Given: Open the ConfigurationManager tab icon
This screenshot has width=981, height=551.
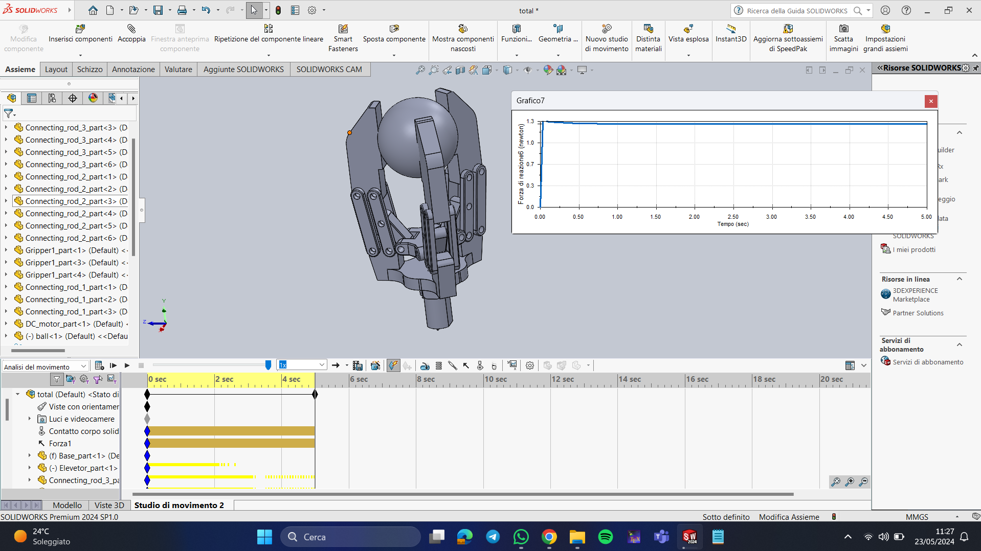Looking at the screenshot, I should pos(52,98).
